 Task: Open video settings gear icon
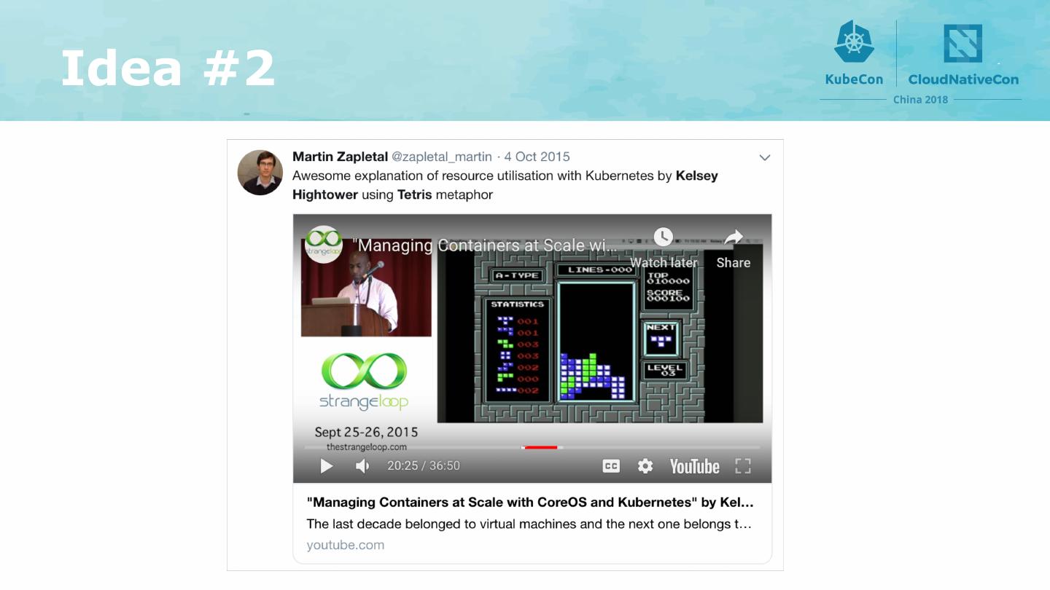(x=645, y=466)
